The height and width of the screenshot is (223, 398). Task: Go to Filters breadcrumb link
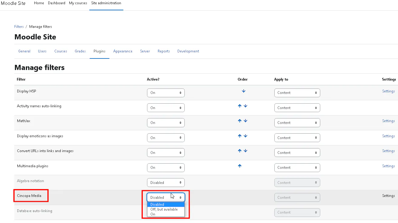coord(19,27)
